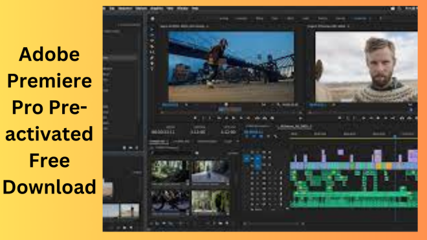Click the timeline horizontal zoom scrollbar
427x240 pixels.
pyautogui.click(x=274, y=224)
